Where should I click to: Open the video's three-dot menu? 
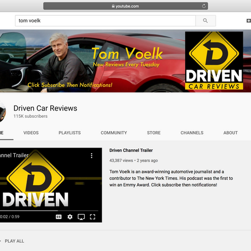[x=92, y=156]
